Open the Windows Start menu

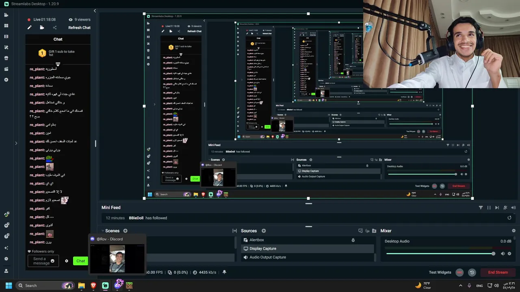[9, 286]
